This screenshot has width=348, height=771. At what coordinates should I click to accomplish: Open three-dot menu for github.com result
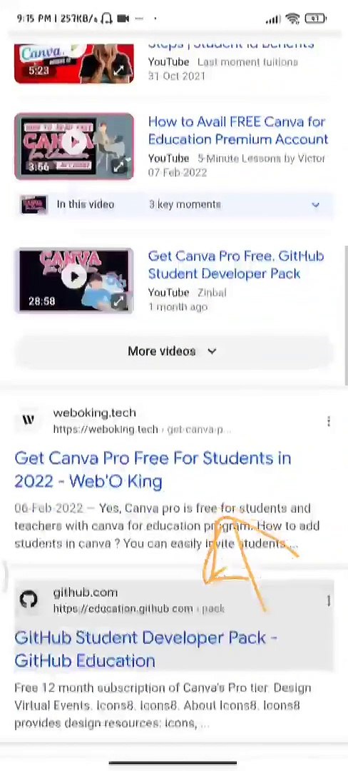coord(328,600)
